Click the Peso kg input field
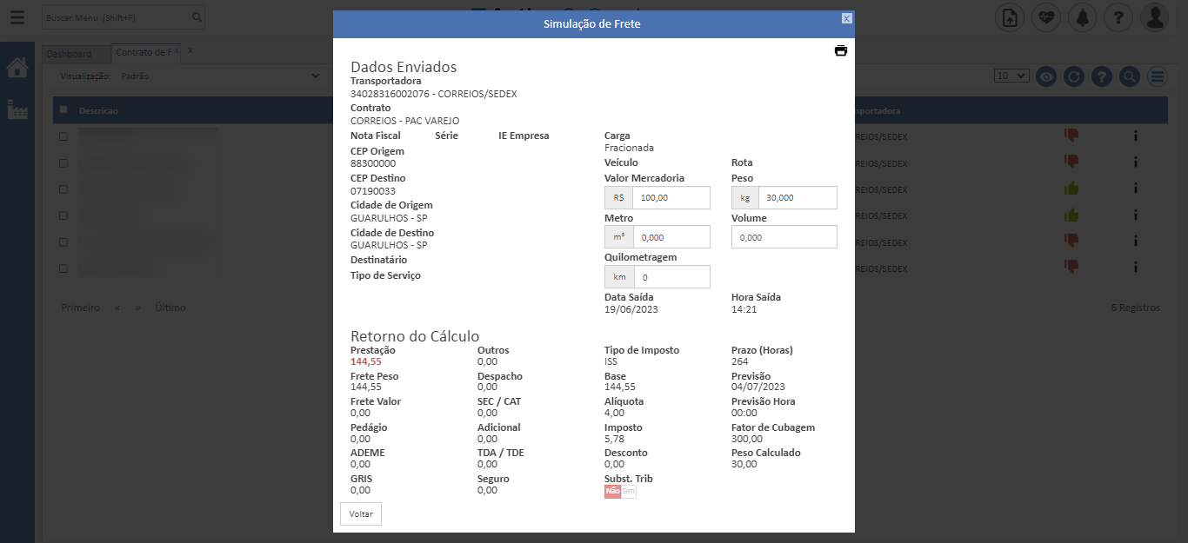1188x543 pixels. tap(797, 198)
